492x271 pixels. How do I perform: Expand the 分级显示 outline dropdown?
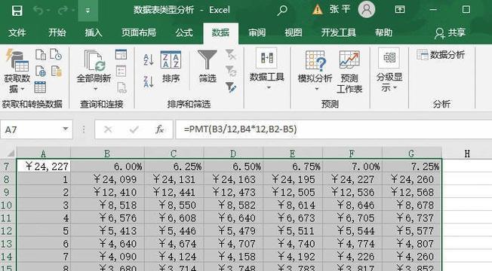[x=389, y=70]
